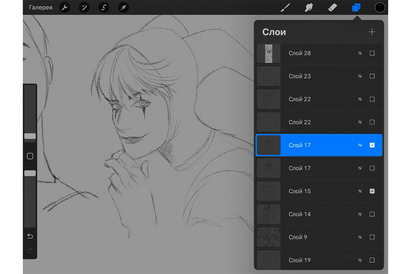
Task: Open blend mode N of Слой 23
Action: (x=360, y=76)
